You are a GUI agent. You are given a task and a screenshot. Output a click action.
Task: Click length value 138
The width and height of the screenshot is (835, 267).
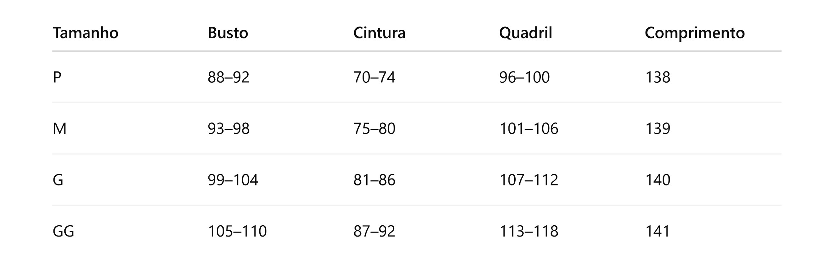658,77
